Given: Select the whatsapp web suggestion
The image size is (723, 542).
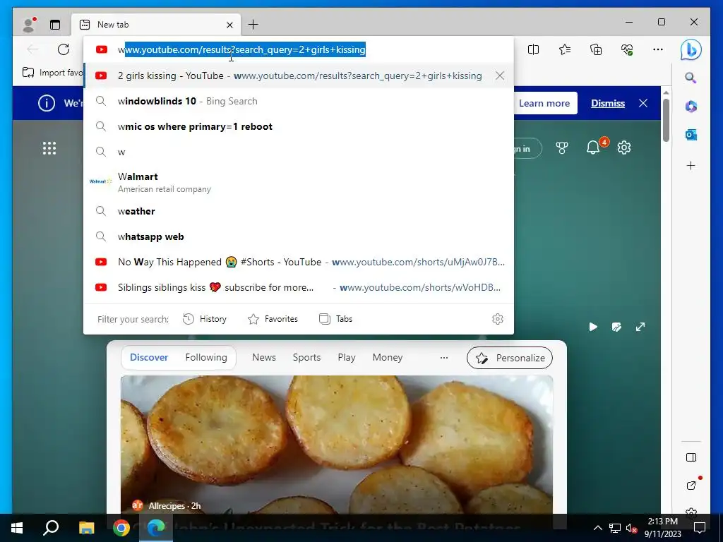Looking at the screenshot, I should [299, 236].
